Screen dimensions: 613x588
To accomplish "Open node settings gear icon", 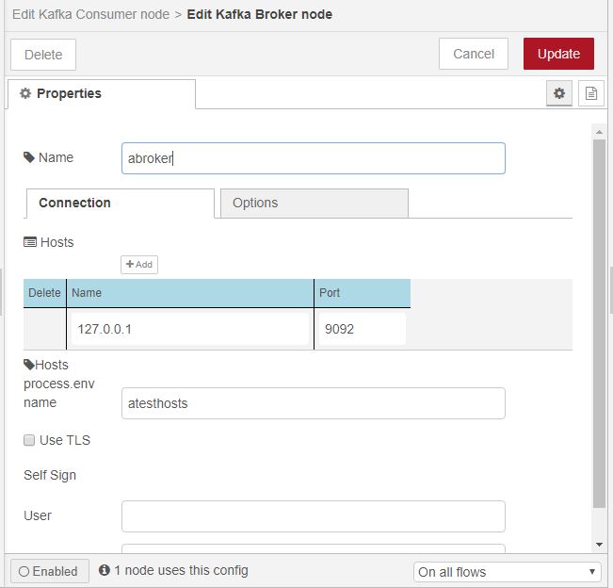I will point(559,93).
